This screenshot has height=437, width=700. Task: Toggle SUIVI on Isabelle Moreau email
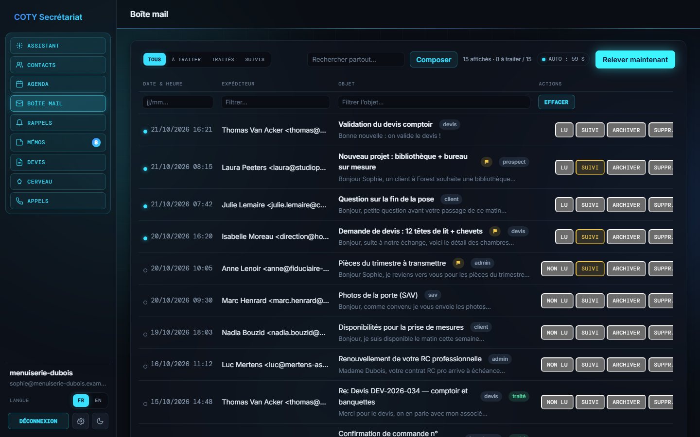[x=590, y=237]
